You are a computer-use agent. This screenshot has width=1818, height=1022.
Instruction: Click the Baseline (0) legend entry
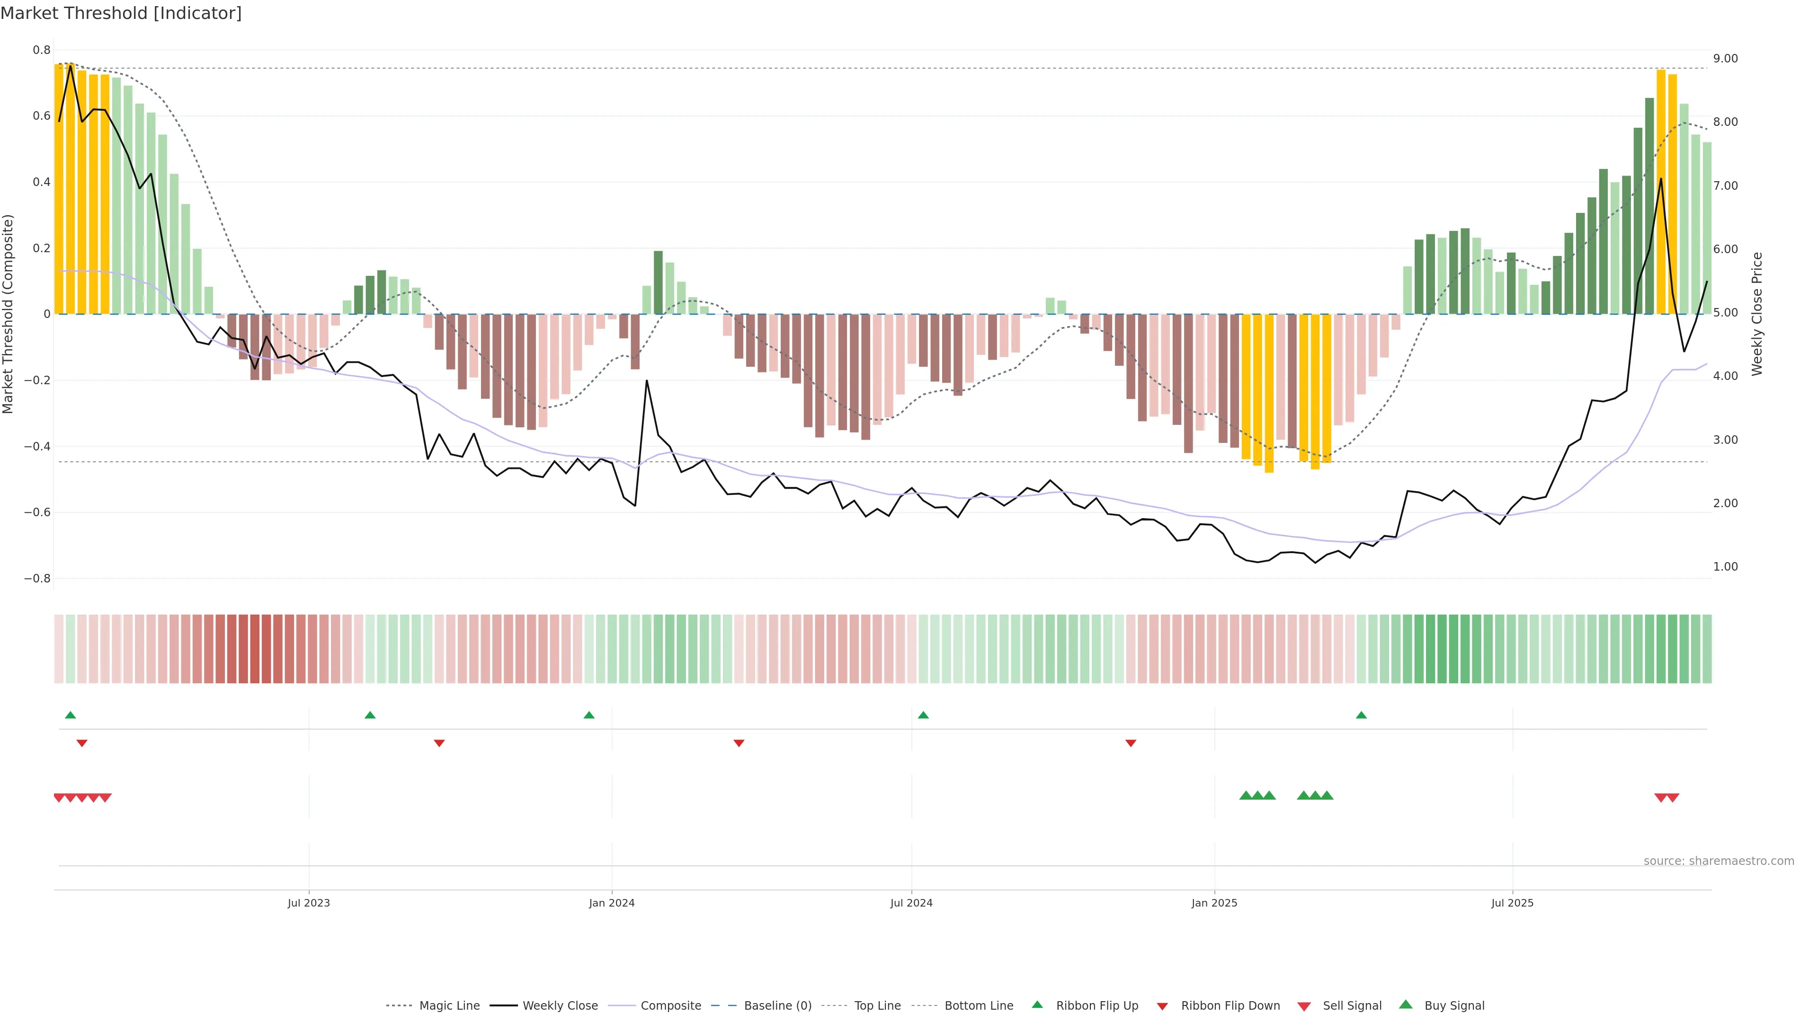pyautogui.click(x=777, y=1006)
